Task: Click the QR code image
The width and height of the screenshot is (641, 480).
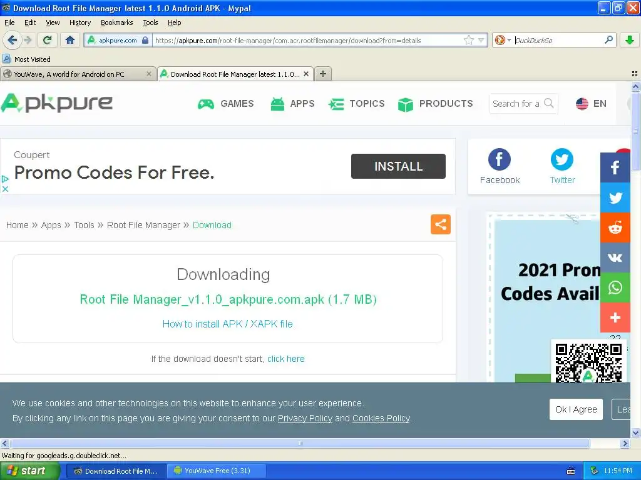Action: point(588,362)
